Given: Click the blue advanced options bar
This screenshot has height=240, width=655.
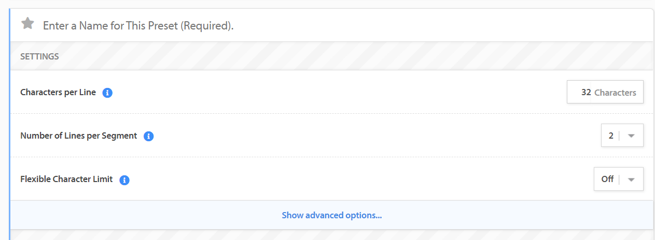Looking at the screenshot, I should 332,215.
